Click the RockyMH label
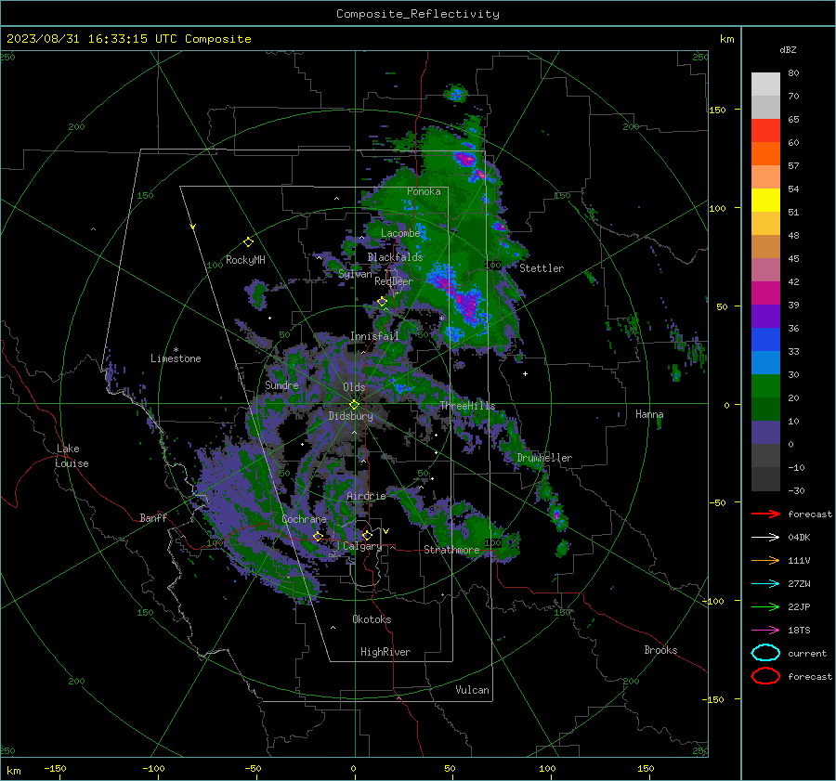Screen dimensions: 836x781 [x=245, y=260]
